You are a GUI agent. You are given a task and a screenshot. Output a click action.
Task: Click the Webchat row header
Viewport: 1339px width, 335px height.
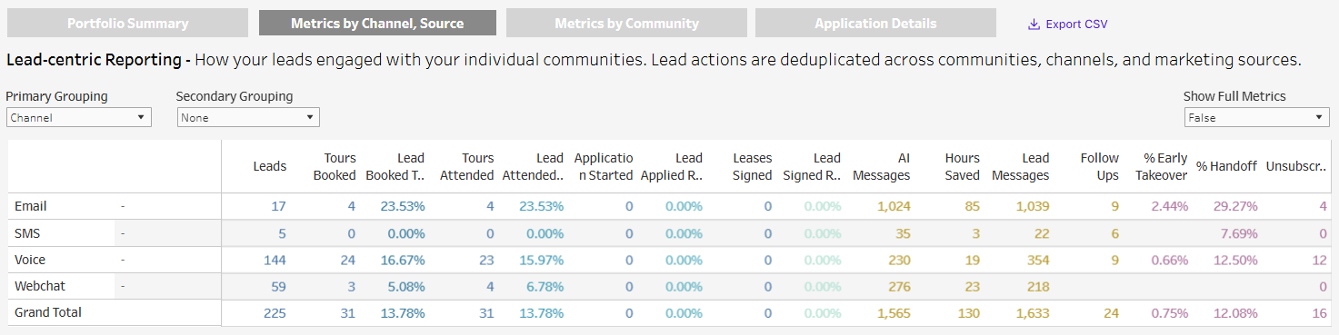[x=40, y=286]
